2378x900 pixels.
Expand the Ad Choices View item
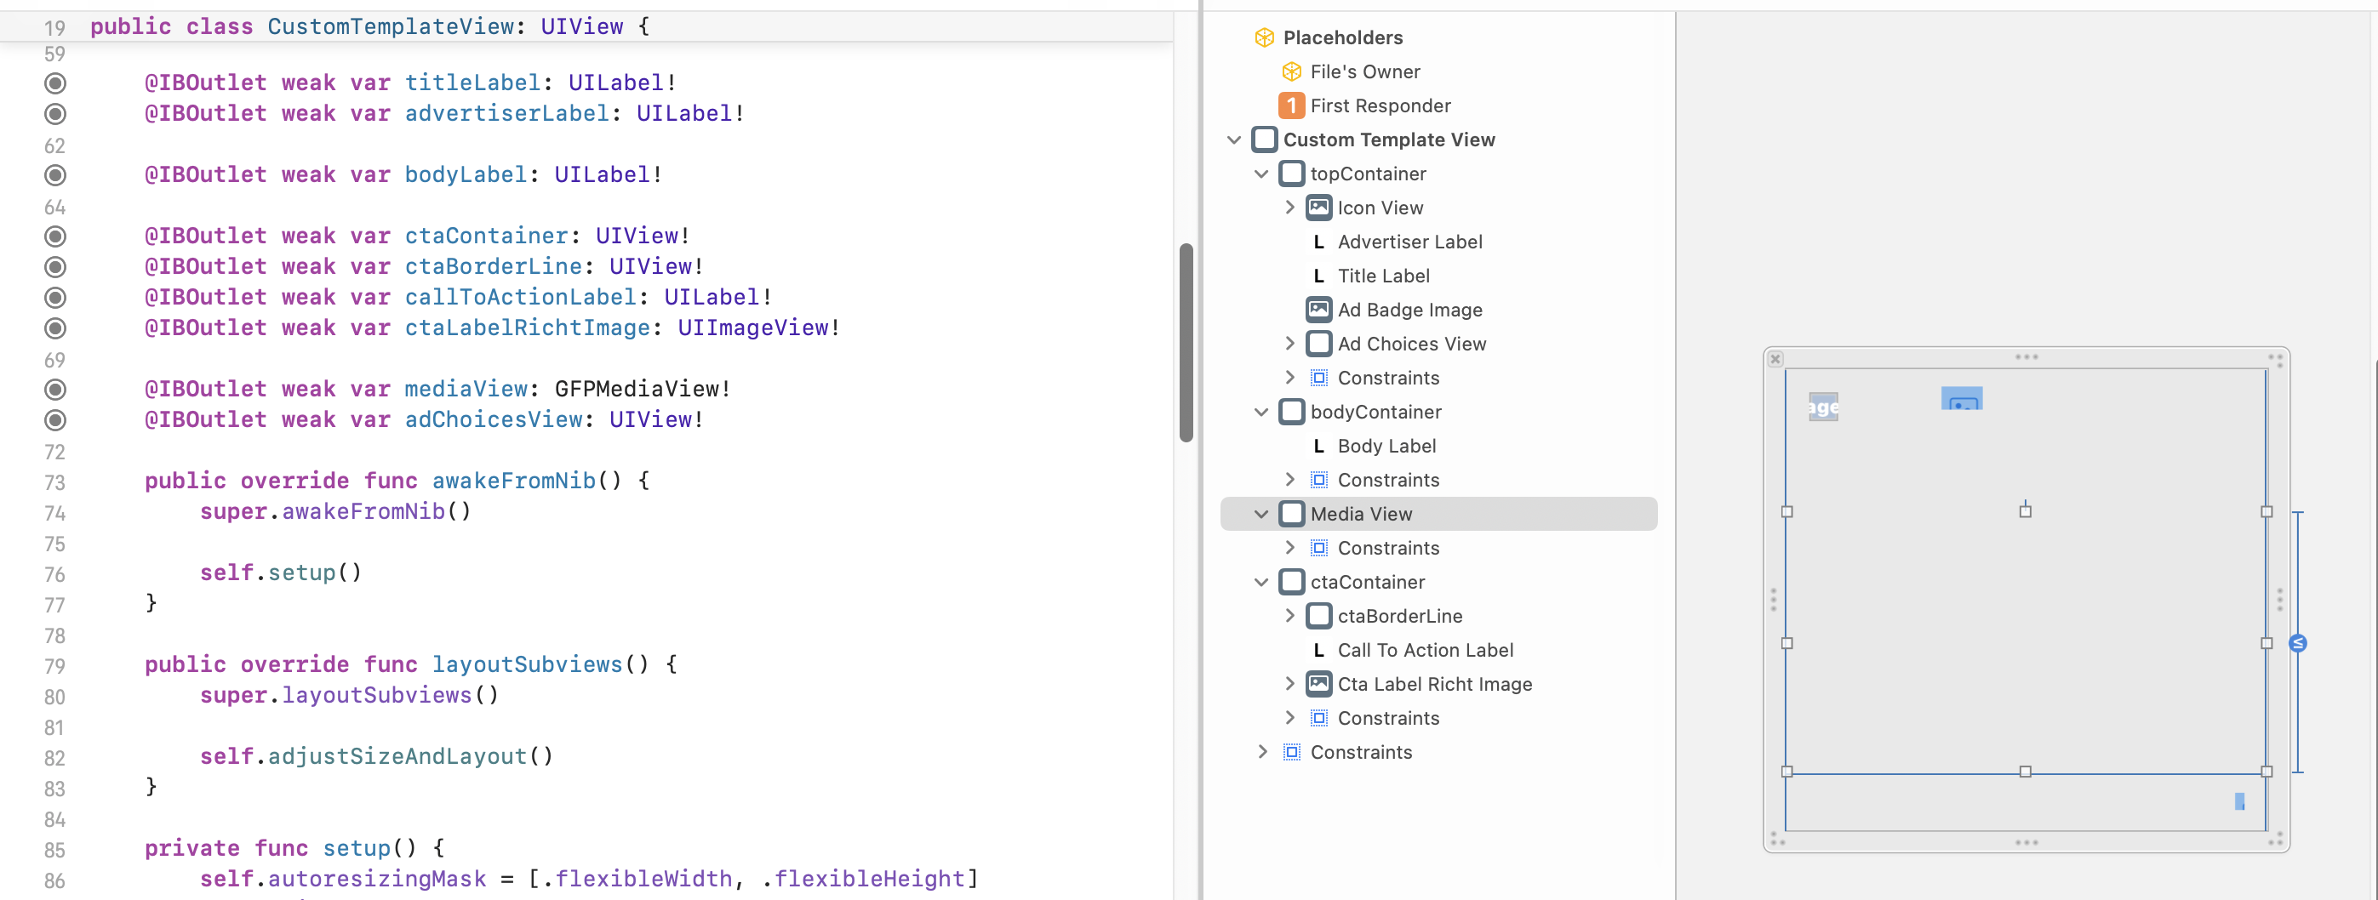(x=1289, y=345)
